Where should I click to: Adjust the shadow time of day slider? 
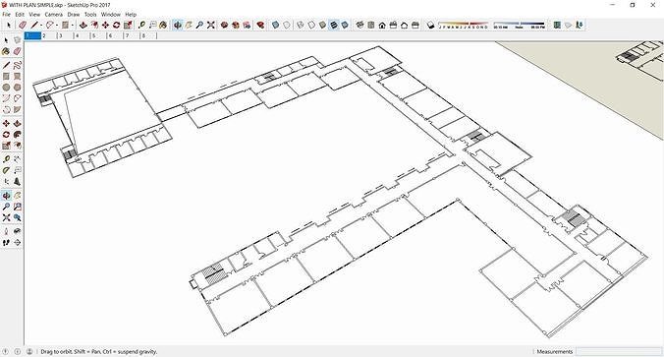pyautogui.click(x=520, y=25)
